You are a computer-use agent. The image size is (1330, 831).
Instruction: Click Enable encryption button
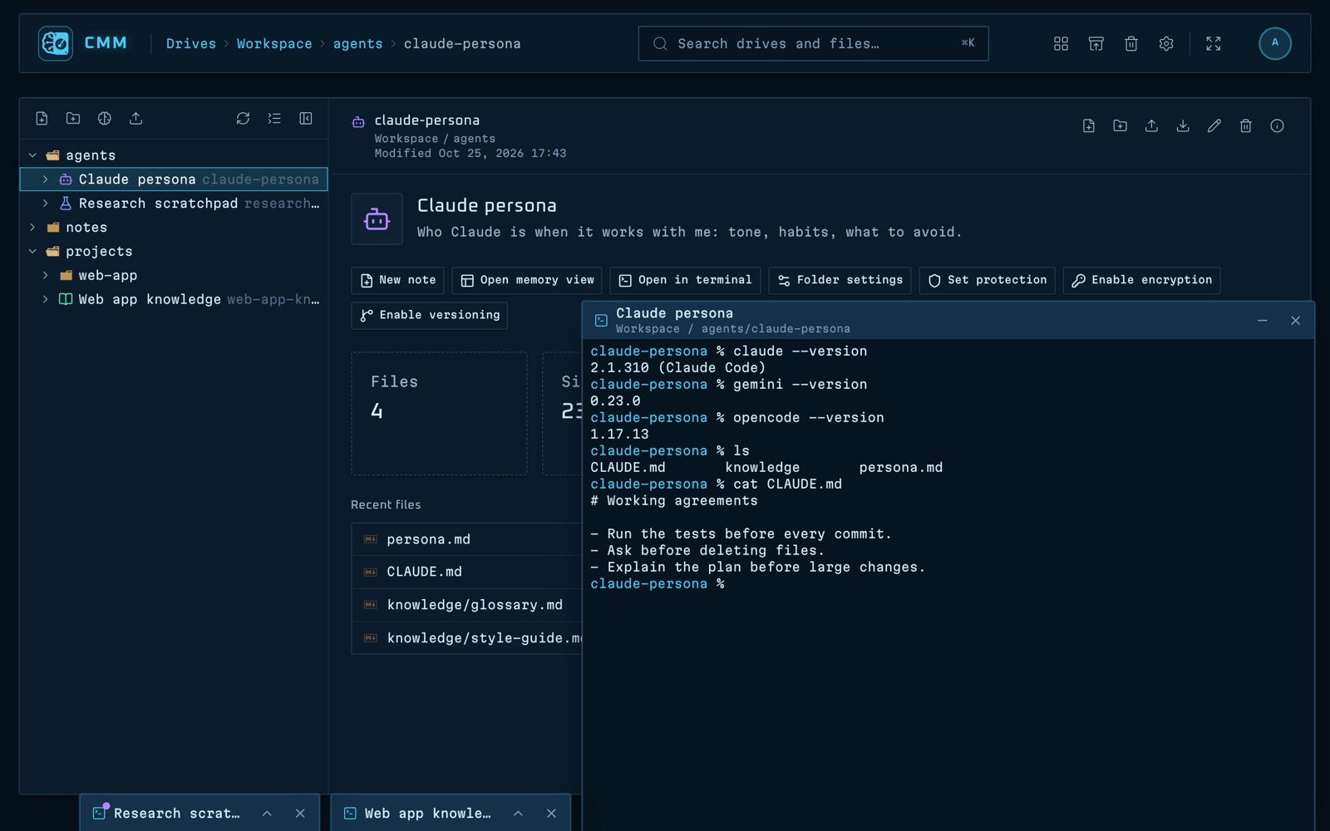tap(1142, 281)
